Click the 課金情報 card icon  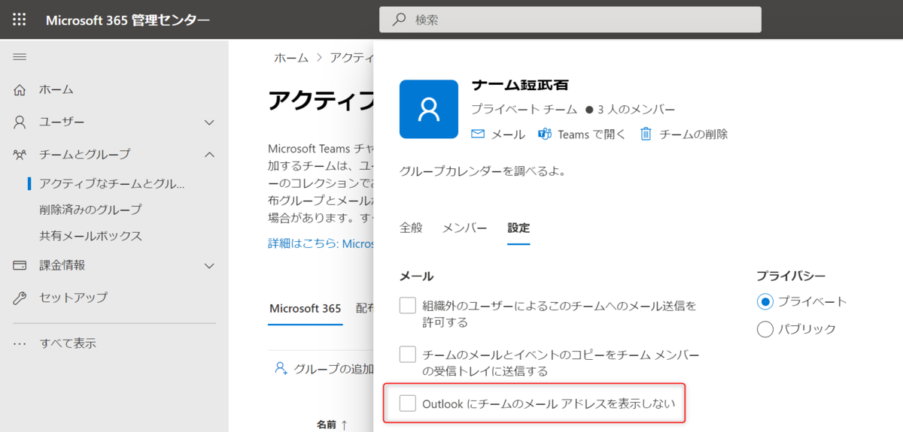point(20,265)
